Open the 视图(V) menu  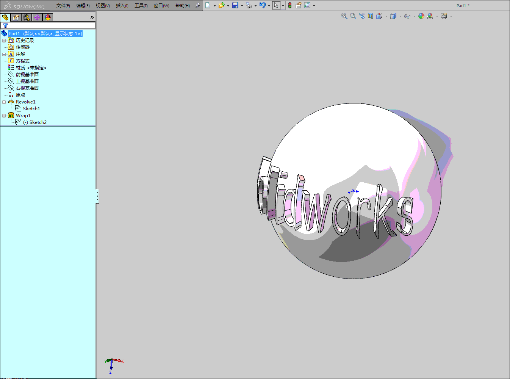[x=103, y=6]
